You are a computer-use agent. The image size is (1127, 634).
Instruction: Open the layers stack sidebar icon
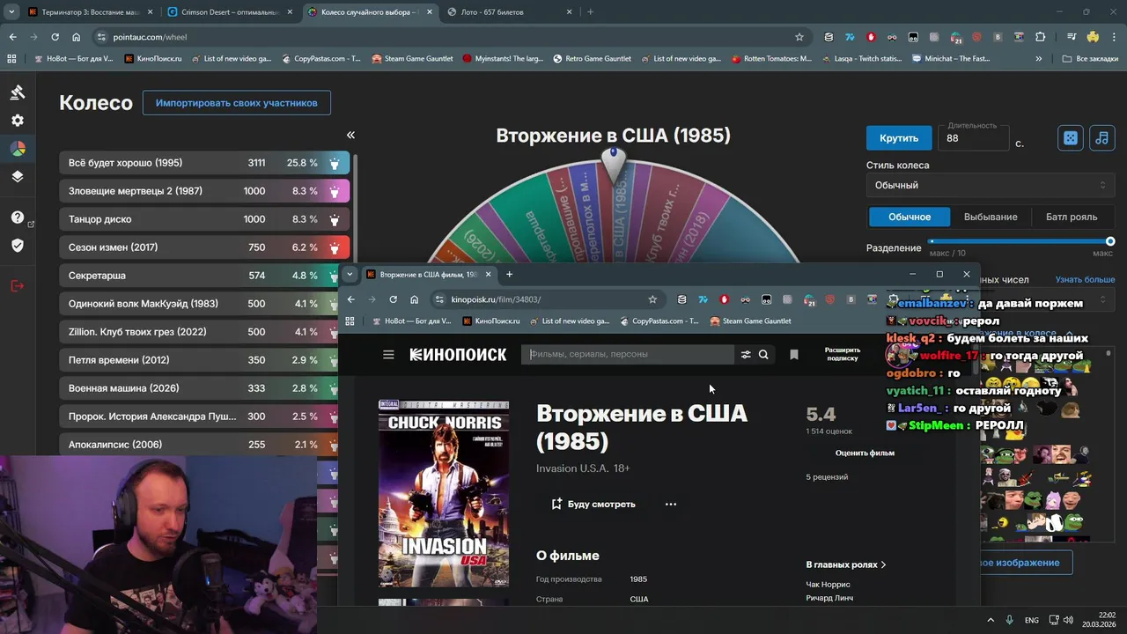(18, 176)
